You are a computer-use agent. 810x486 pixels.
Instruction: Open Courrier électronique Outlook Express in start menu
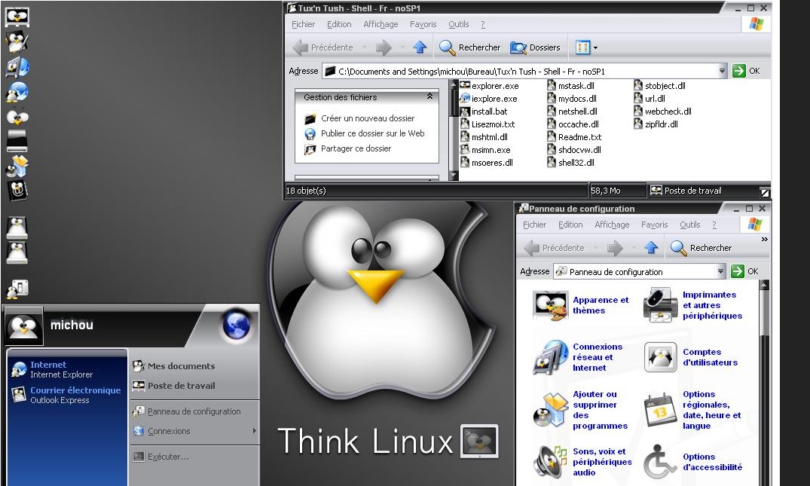point(67,395)
